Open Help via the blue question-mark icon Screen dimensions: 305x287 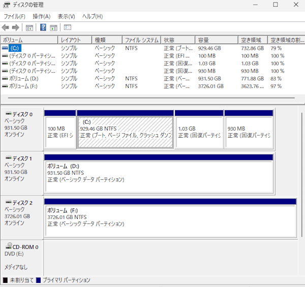click(43, 27)
